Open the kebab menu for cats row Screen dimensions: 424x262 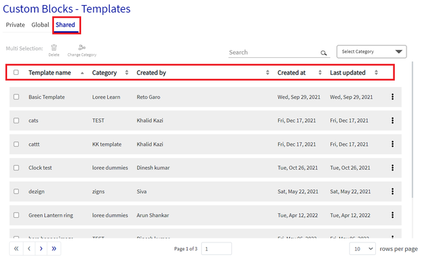point(392,120)
